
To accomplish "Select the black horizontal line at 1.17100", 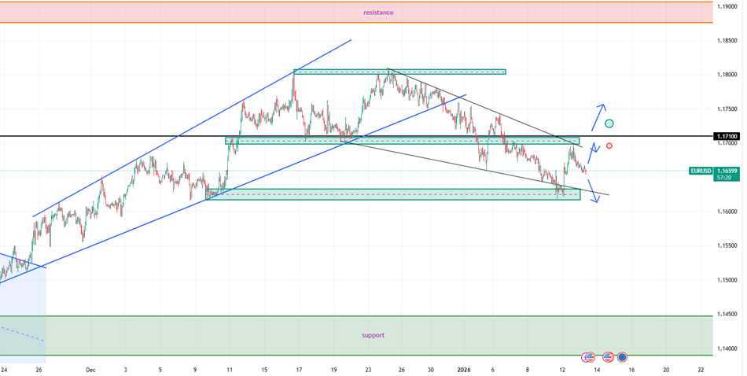I will click(356, 136).
